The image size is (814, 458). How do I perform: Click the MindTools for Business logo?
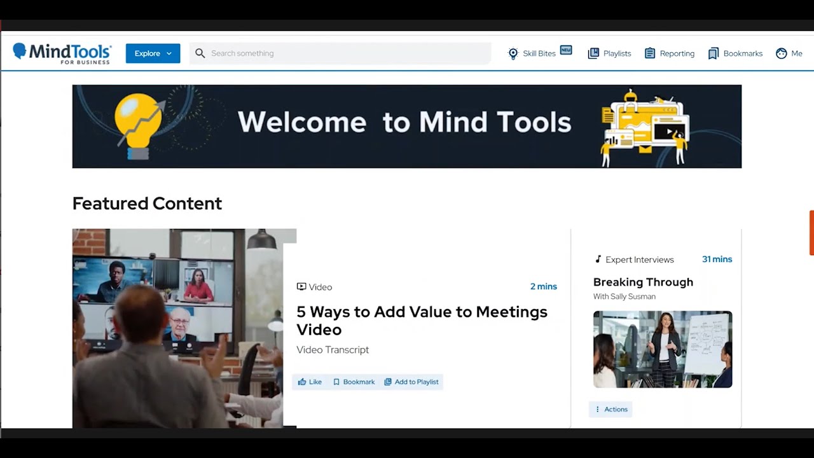pos(62,53)
